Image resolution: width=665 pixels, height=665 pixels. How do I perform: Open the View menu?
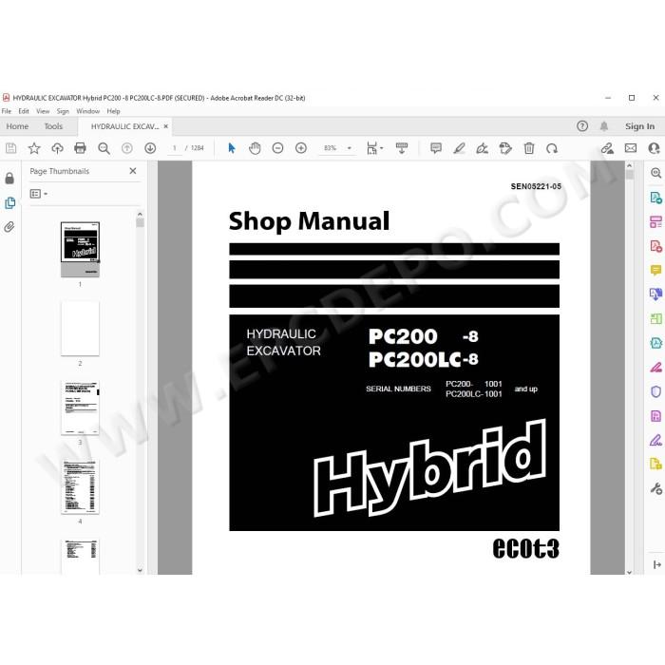pos(43,111)
